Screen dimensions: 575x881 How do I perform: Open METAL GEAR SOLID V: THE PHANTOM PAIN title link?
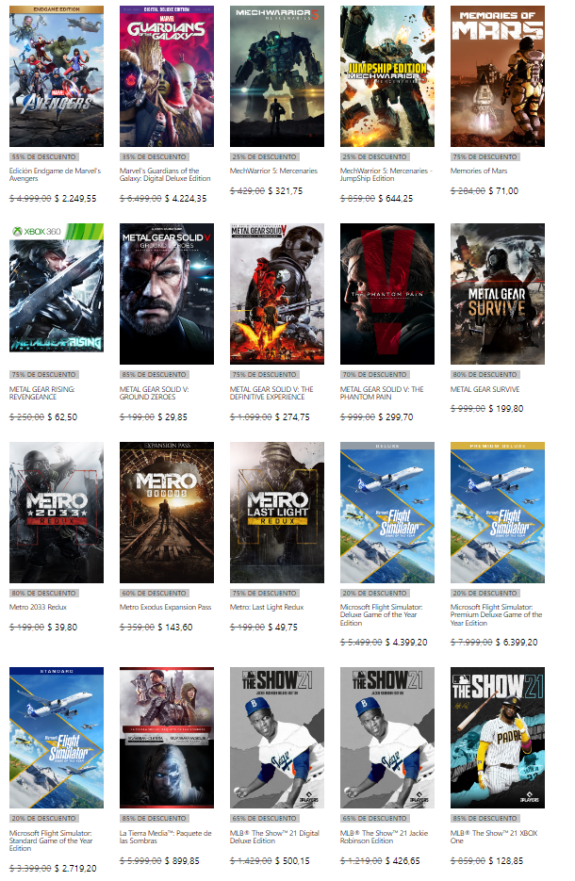pos(382,394)
